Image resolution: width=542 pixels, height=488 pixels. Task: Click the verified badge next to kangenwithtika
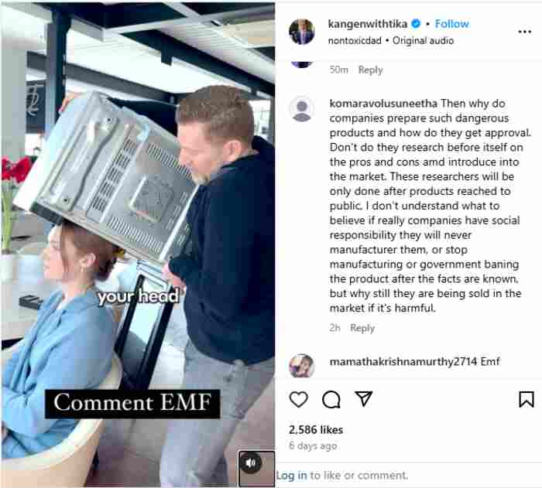click(417, 23)
